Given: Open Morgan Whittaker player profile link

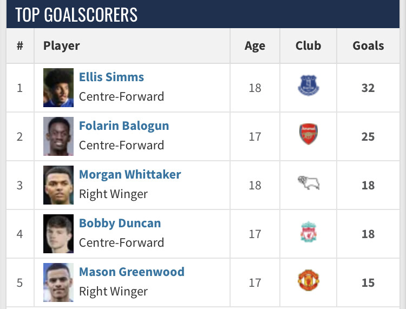Looking at the screenshot, I should click(130, 175).
